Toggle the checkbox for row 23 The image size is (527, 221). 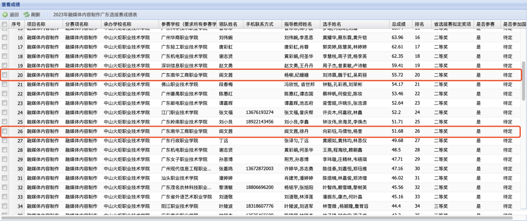pos(5,103)
